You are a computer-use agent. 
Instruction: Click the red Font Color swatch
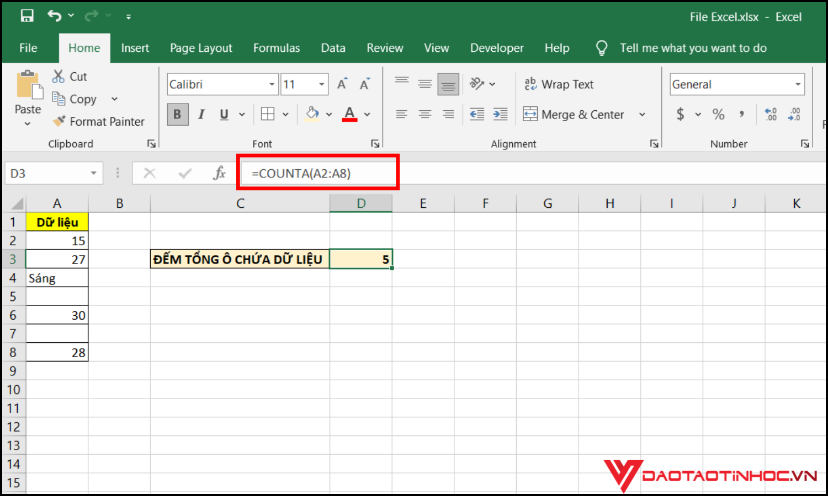coord(349,114)
